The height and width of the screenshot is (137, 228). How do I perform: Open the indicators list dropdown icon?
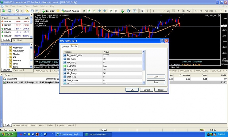pos(123,11)
